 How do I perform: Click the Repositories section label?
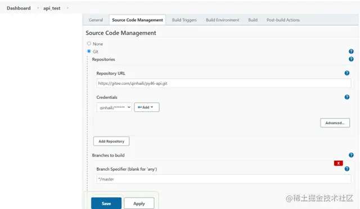(x=103, y=60)
